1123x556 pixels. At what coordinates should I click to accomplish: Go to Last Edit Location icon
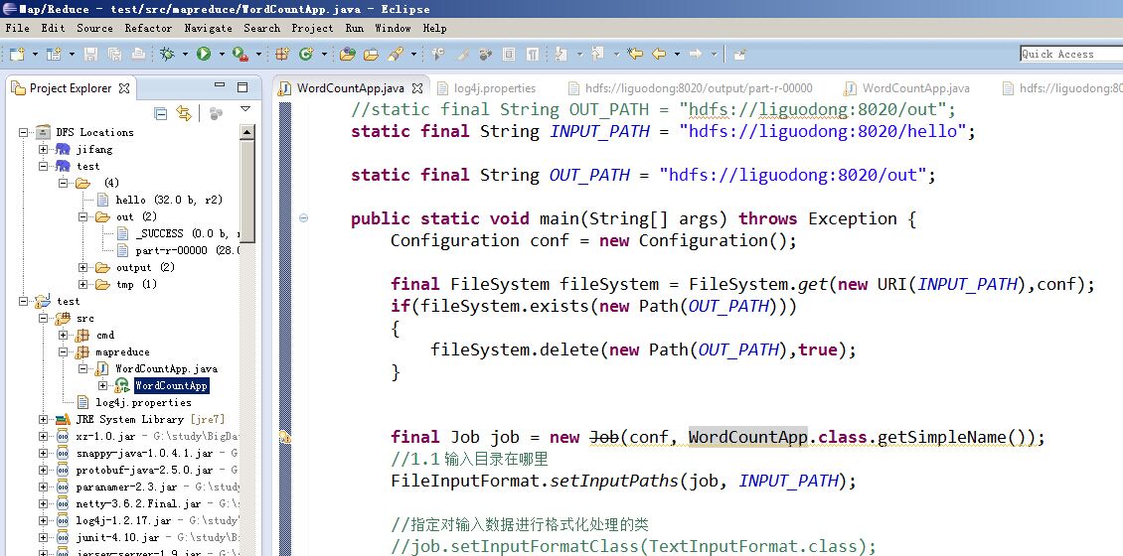point(635,54)
